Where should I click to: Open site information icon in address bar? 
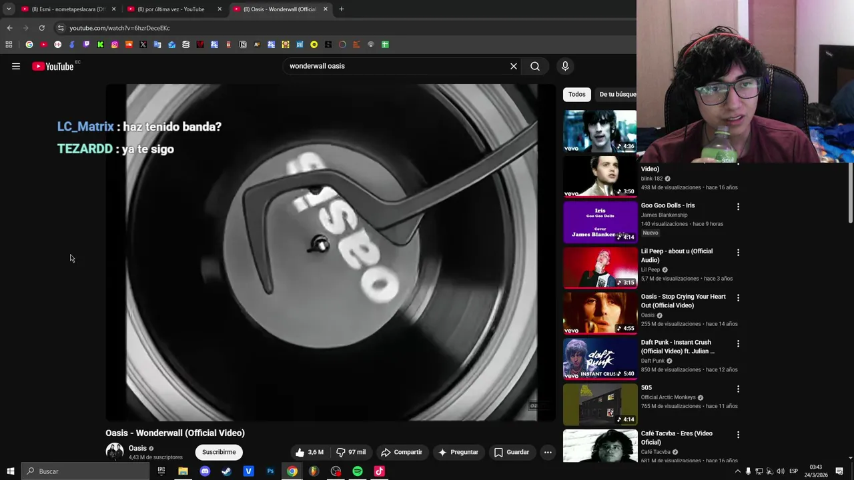pyautogui.click(x=61, y=28)
